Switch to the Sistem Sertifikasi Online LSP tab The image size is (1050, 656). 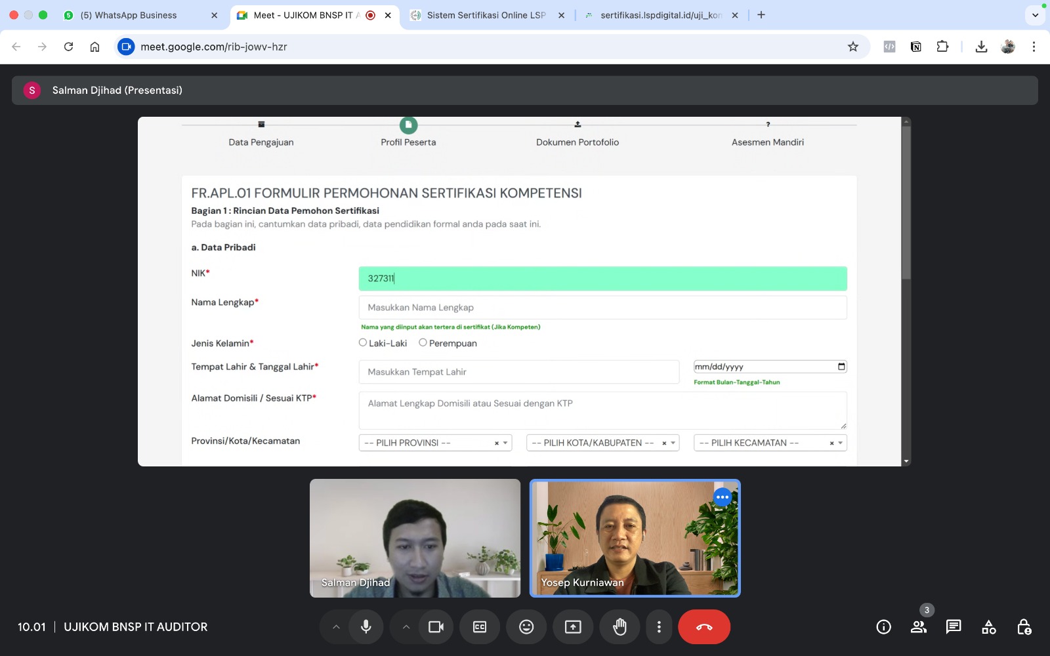(x=486, y=14)
